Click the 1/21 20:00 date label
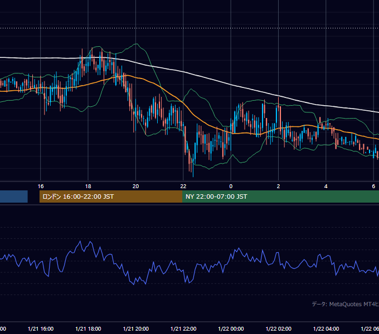 (136, 328)
